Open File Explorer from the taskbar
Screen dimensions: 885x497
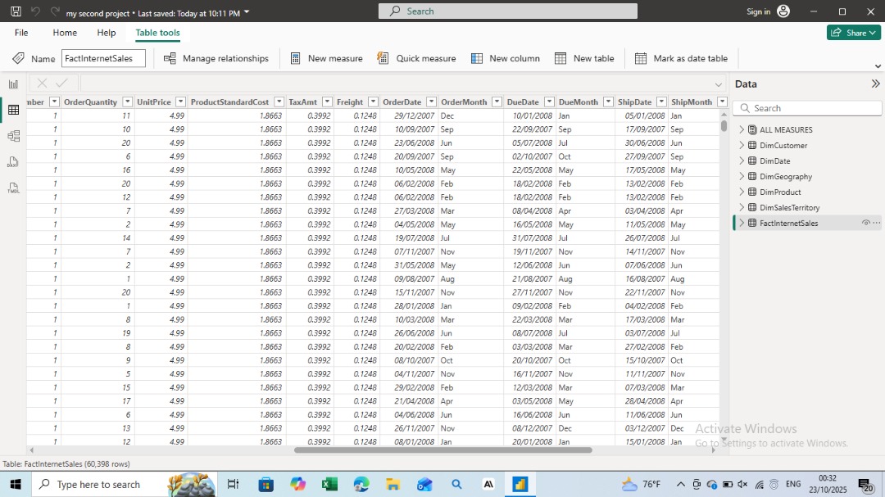pos(393,484)
